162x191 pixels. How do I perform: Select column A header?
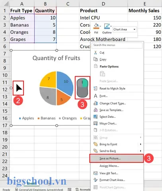(x=22, y=4)
